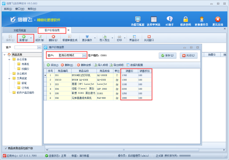The width and height of the screenshot is (229, 160).
Task: Toggle the 商品类别选择包括下级 checkbox
Action: (x=6, y=148)
